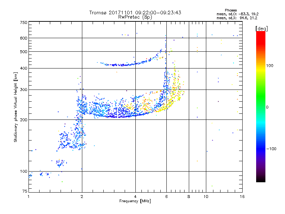Click the y-axis tick label '600'
Image resolution: width=285 pixels, height=214 pixels.
(24, 38)
